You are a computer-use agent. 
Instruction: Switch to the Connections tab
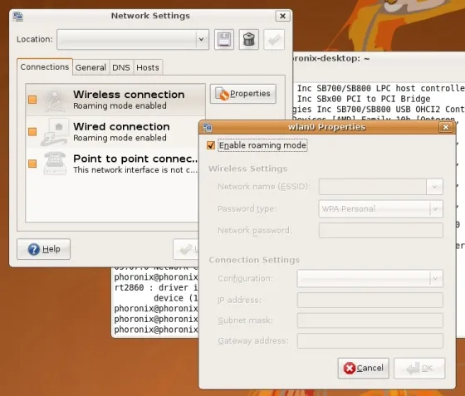click(45, 67)
